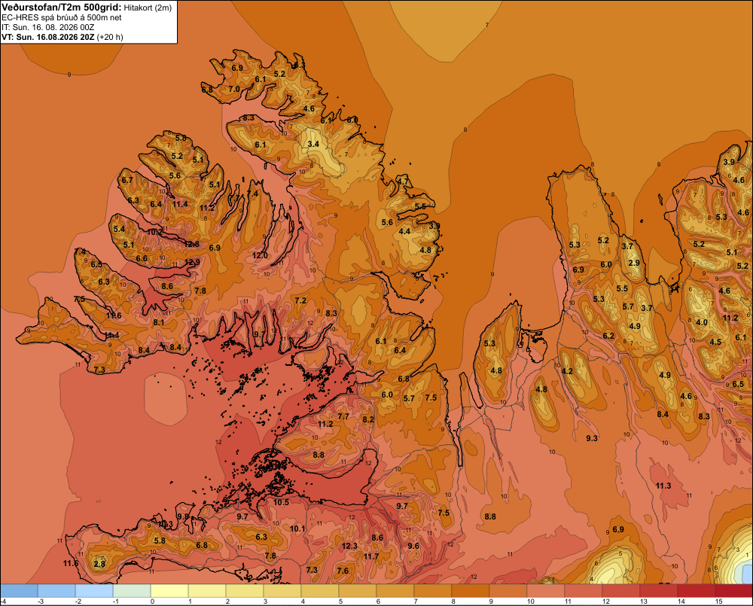
Task: Select the pale green swatch between -1 and 0
Action: [x=132, y=591]
